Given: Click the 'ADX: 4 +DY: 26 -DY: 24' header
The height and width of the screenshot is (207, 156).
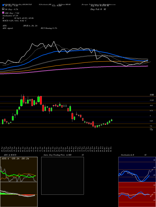Looking at the screenshot, I should click(15, 159).
